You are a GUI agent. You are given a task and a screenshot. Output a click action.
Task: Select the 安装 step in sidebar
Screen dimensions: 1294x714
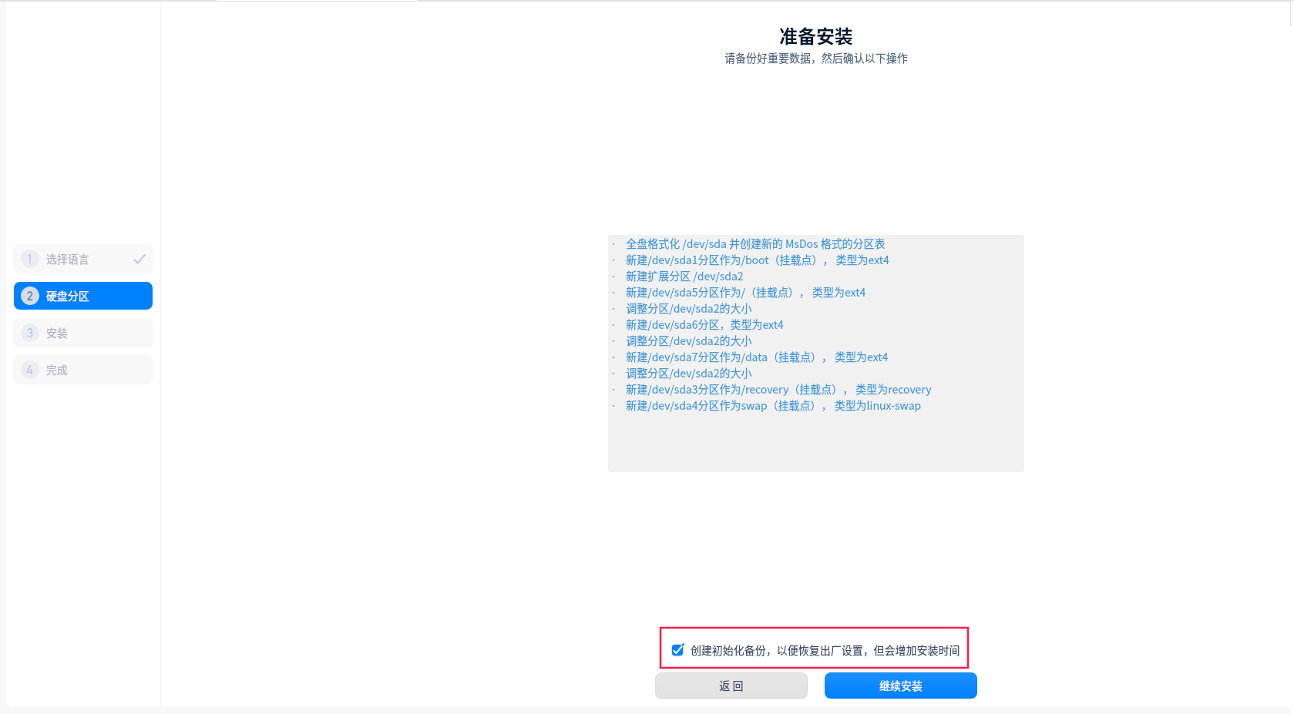83,333
